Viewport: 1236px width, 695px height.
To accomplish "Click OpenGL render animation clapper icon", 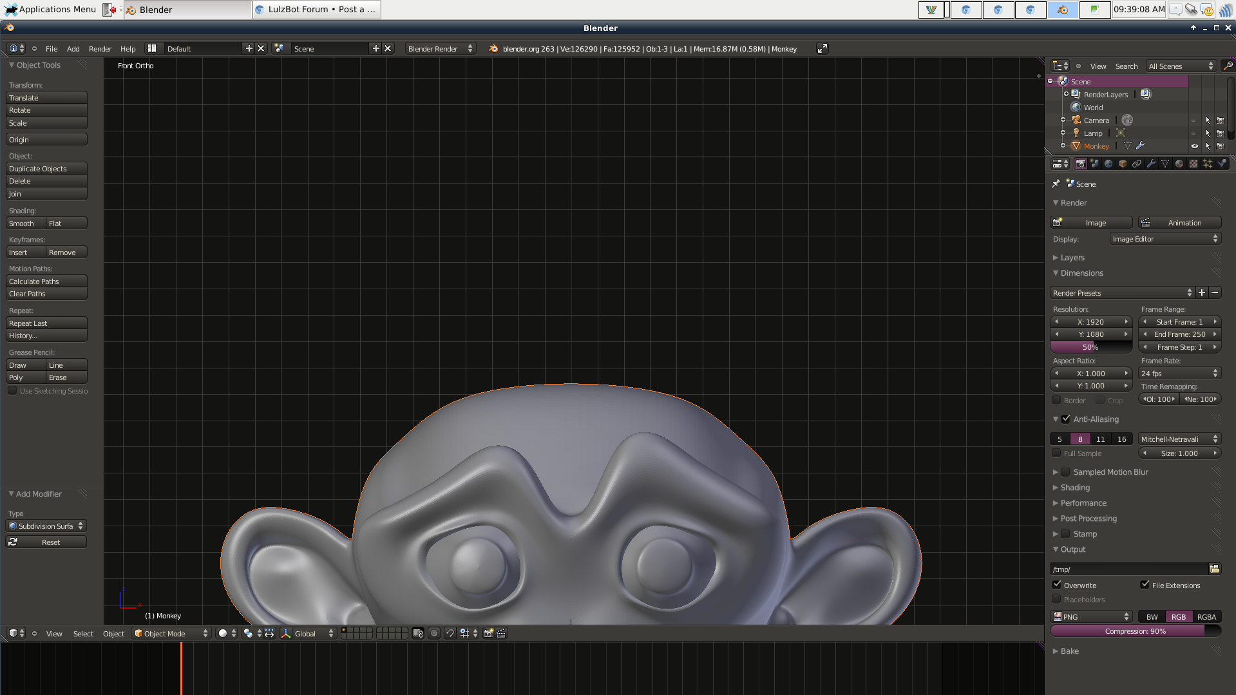I will coord(501,633).
